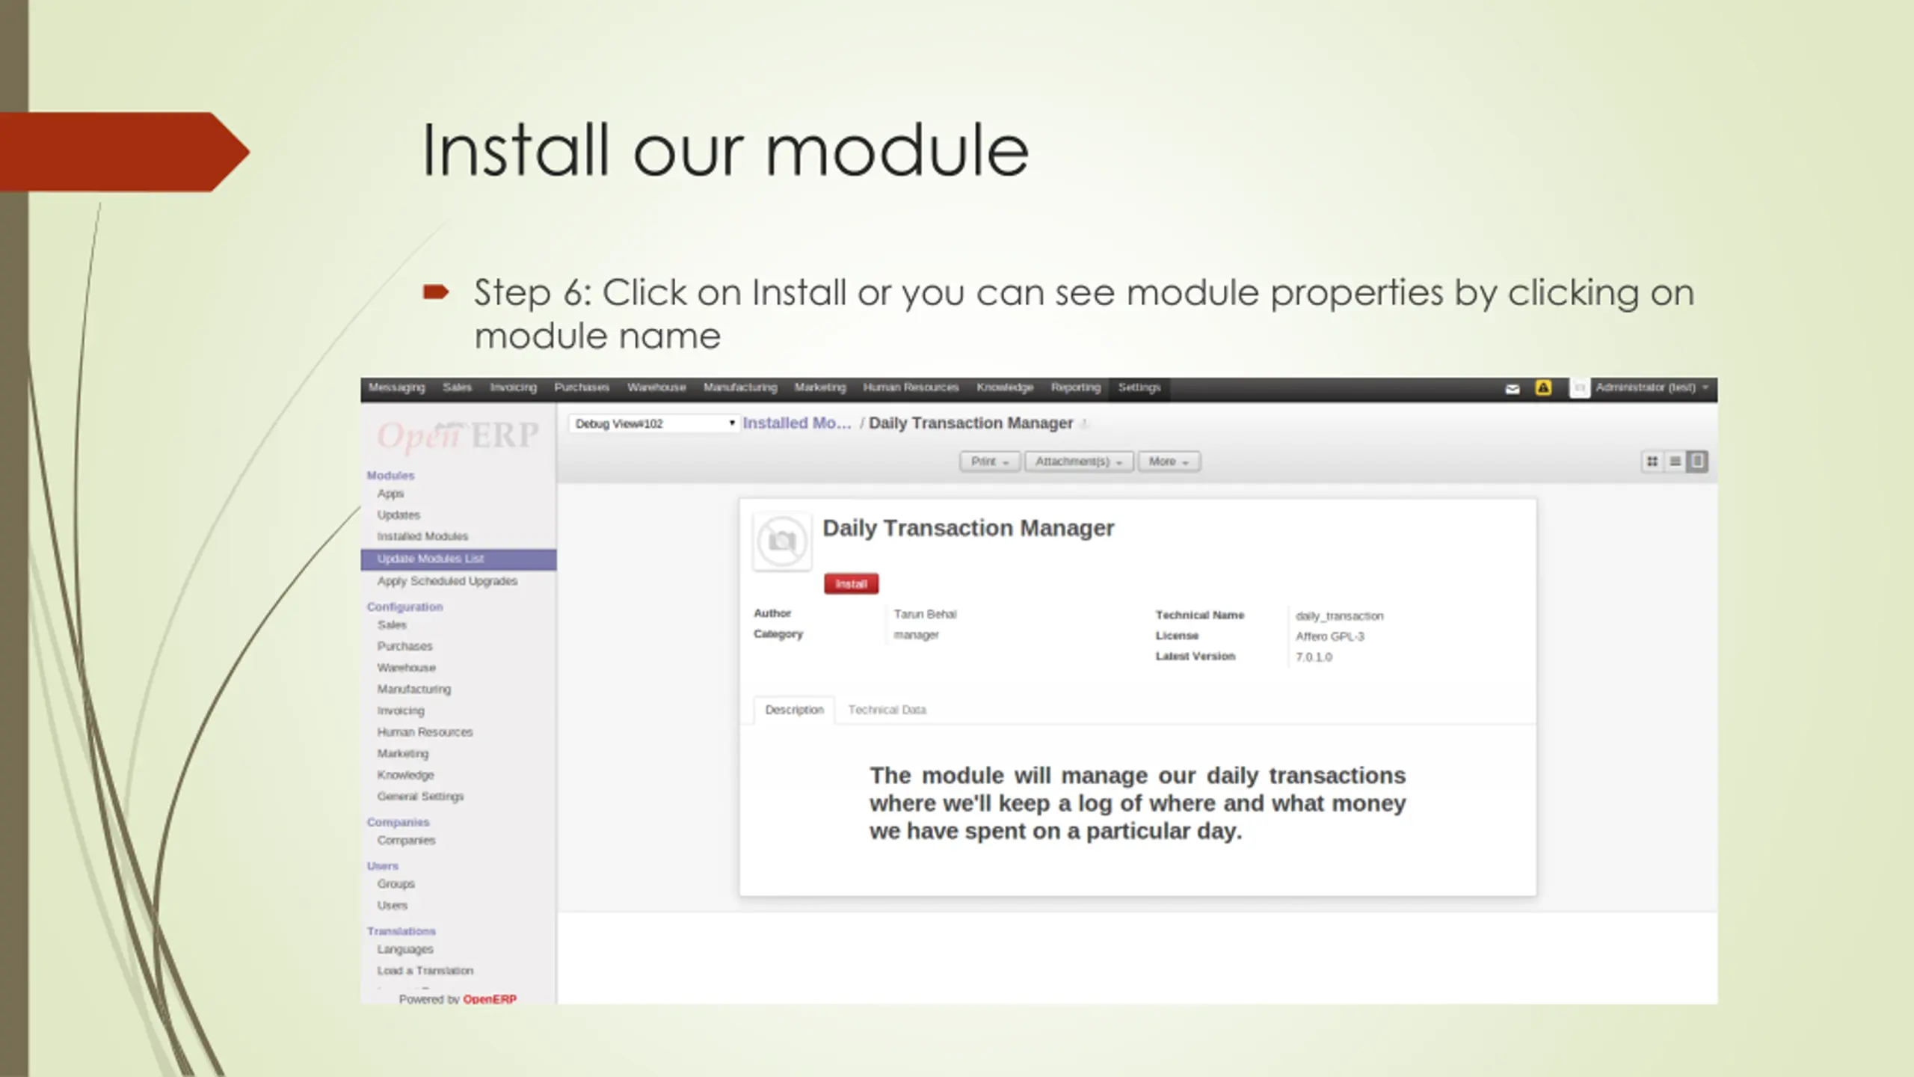Click the module placeholder camera image
1914x1077 pixels.
click(782, 541)
